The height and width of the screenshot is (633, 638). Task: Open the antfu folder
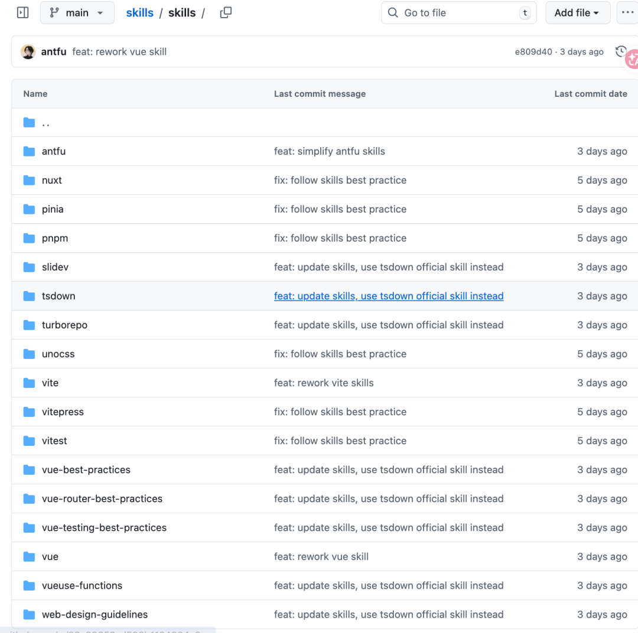(x=54, y=151)
